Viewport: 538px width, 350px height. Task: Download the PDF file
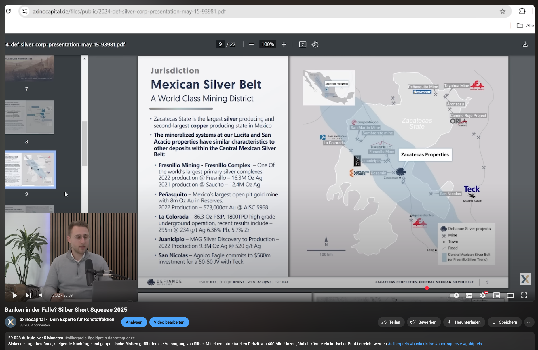[526, 44]
